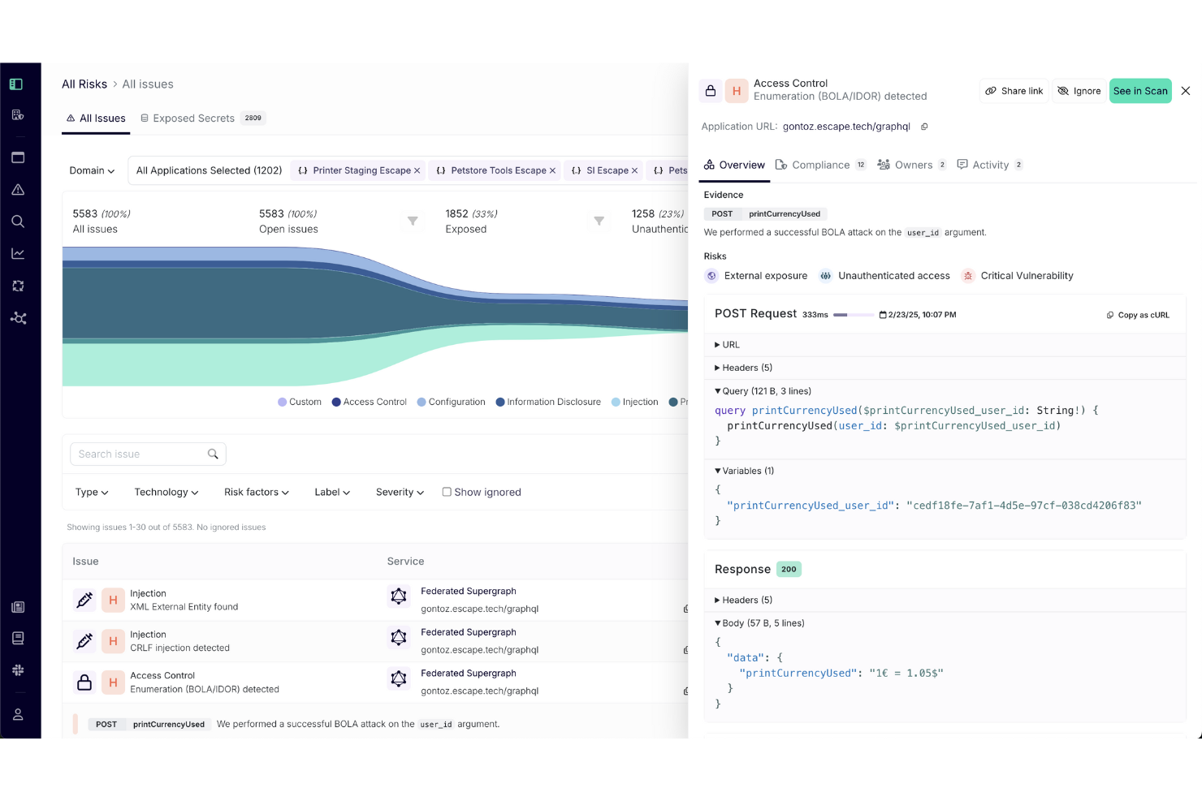Click the Share link button
Viewport: 1202px width, 801px height.
(1013, 91)
